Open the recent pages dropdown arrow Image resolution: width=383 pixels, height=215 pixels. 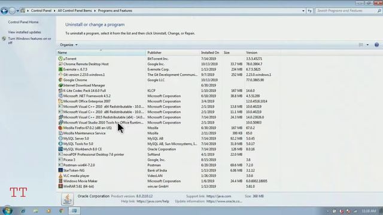coord(18,11)
